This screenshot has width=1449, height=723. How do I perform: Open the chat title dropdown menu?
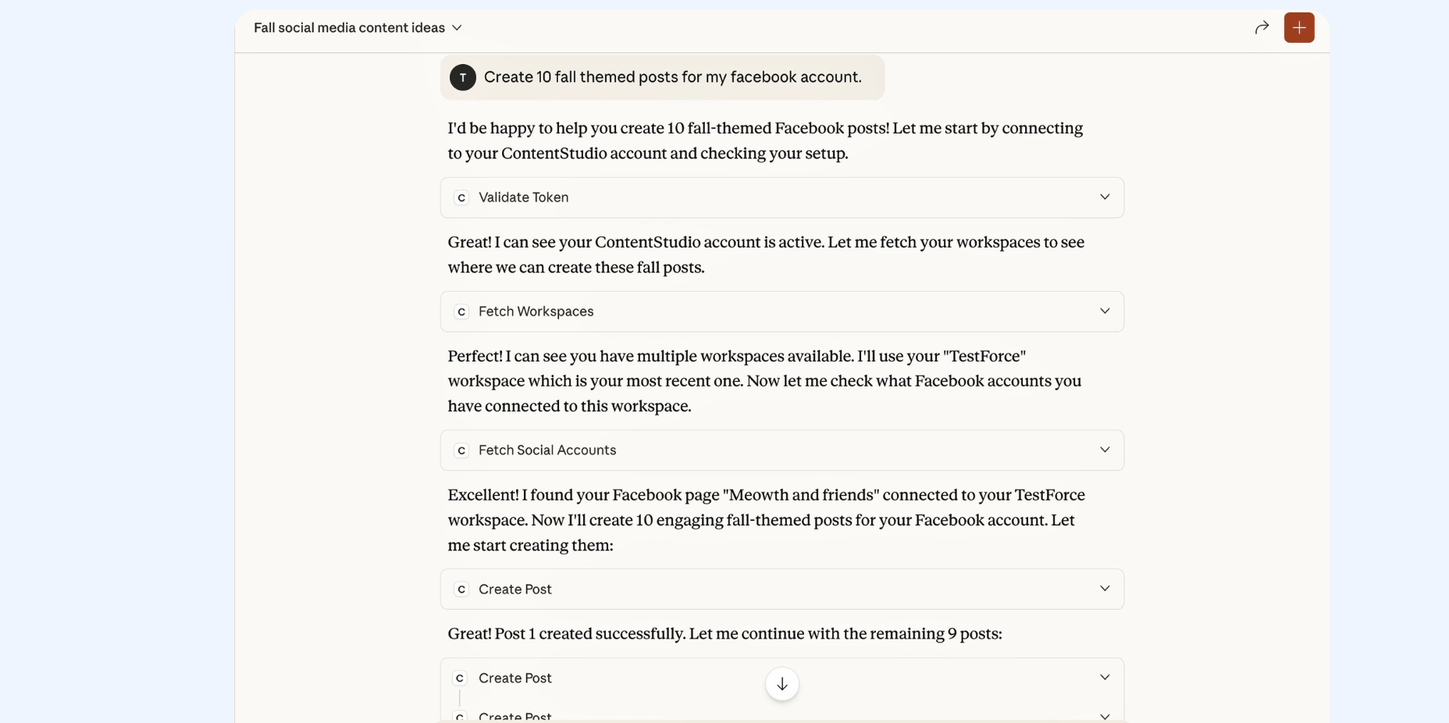tap(457, 28)
